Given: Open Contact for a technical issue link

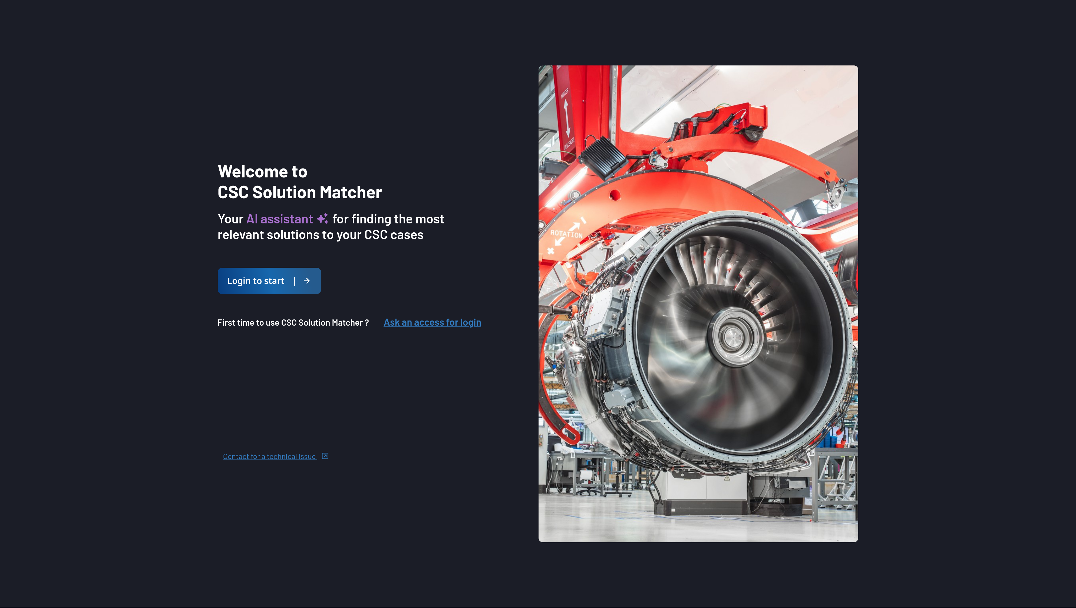Looking at the screenshot, I should [x=269, y=457].
